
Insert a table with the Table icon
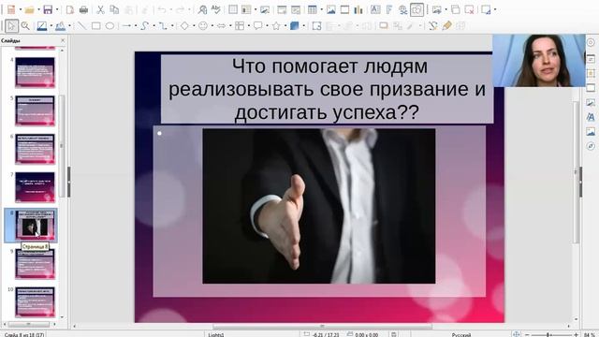coord(312,10)
